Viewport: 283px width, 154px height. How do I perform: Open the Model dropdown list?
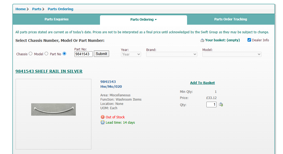232,54
